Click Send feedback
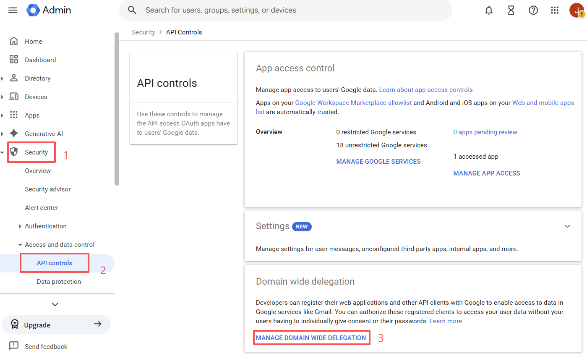 click(46, 346)
